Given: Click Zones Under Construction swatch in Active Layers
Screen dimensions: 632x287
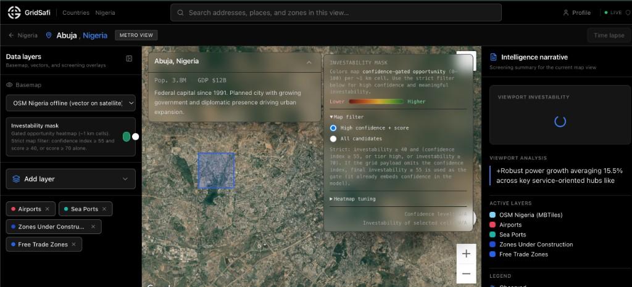Looking at the screenshot, I should pyautogui.click(x=492, y=245).
